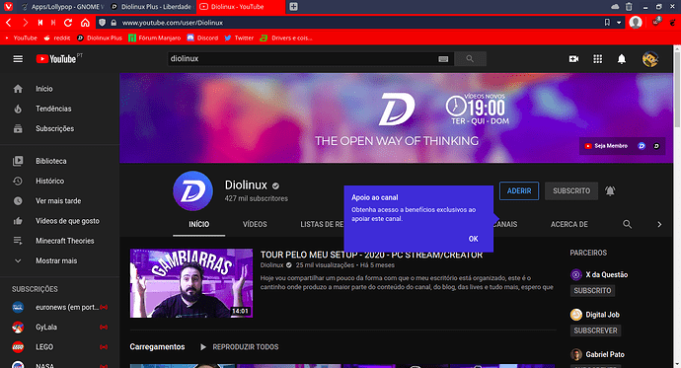This screenshot has height=368, width=681.
Task: Click the browser address bar URL
Action: pyautogui.click(x=173, y=23)
